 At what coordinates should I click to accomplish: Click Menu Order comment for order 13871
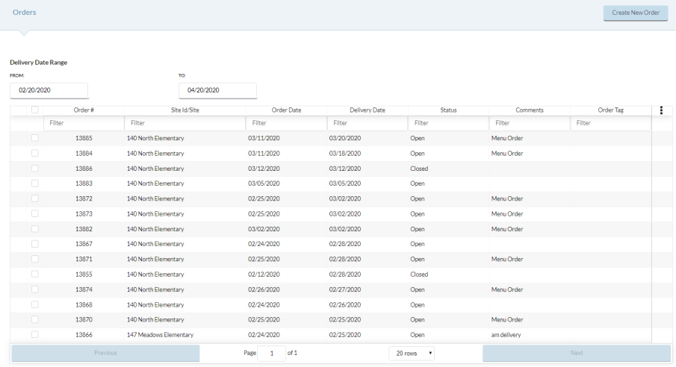507,260
